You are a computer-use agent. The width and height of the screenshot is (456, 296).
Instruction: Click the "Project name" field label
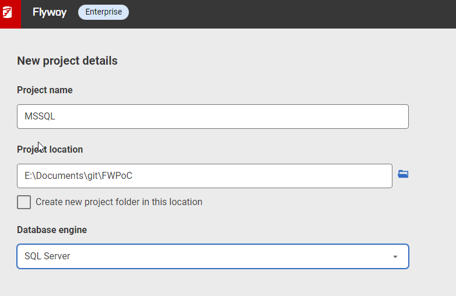[45, 90]
